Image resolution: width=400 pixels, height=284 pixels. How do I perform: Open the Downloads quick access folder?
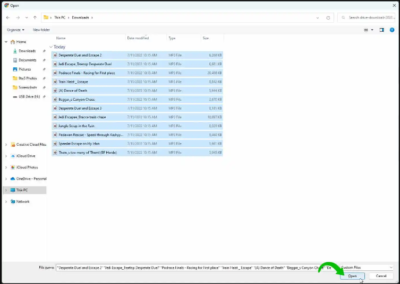[27, 51]
